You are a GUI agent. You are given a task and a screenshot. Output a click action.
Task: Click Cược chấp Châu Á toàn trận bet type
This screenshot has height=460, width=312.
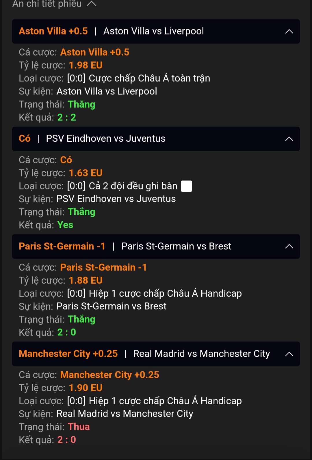[149, 78]
